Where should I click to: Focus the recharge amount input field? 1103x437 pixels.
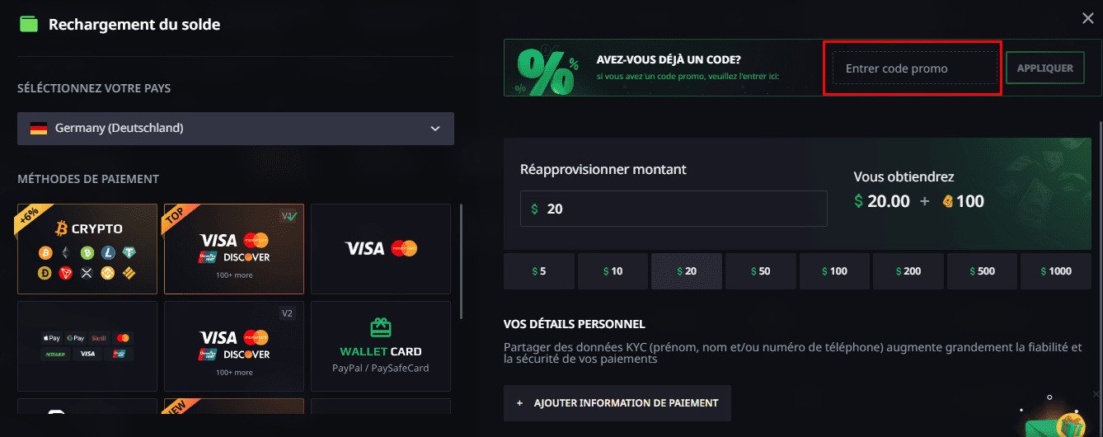tap(674, 209)
